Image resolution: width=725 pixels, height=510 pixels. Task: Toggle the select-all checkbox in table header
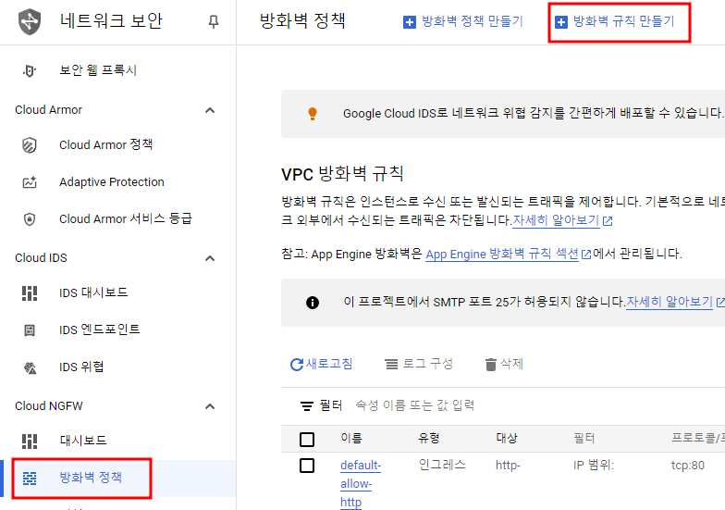[307, 439]
